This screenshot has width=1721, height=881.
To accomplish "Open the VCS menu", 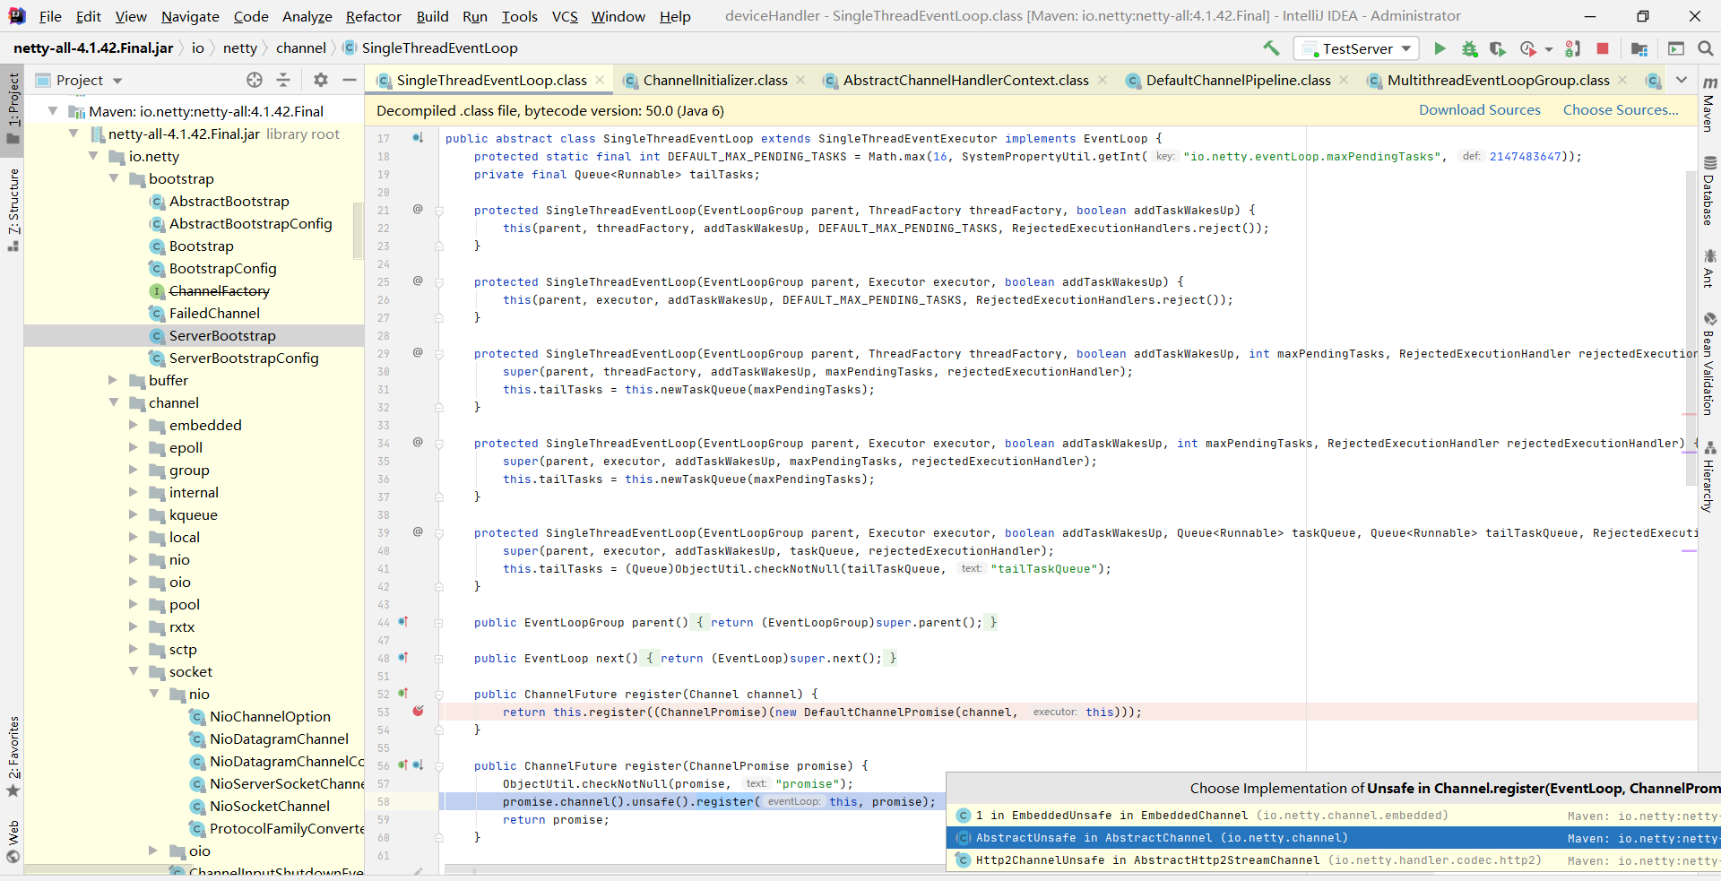I will coord(565,16).
